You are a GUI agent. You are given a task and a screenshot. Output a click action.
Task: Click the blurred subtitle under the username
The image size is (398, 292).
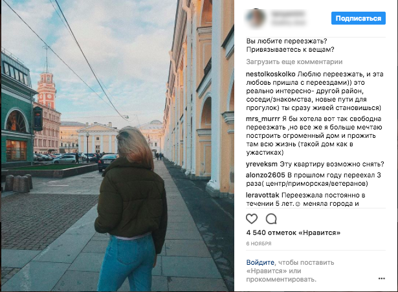(x=288, y=23)
